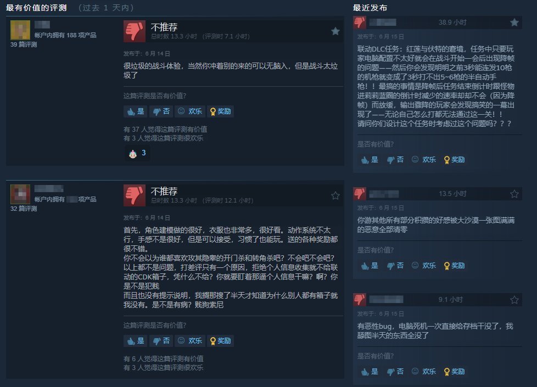Toggle star on 13.5 小时 recent review
537x387 pixels.
(514, 194)
